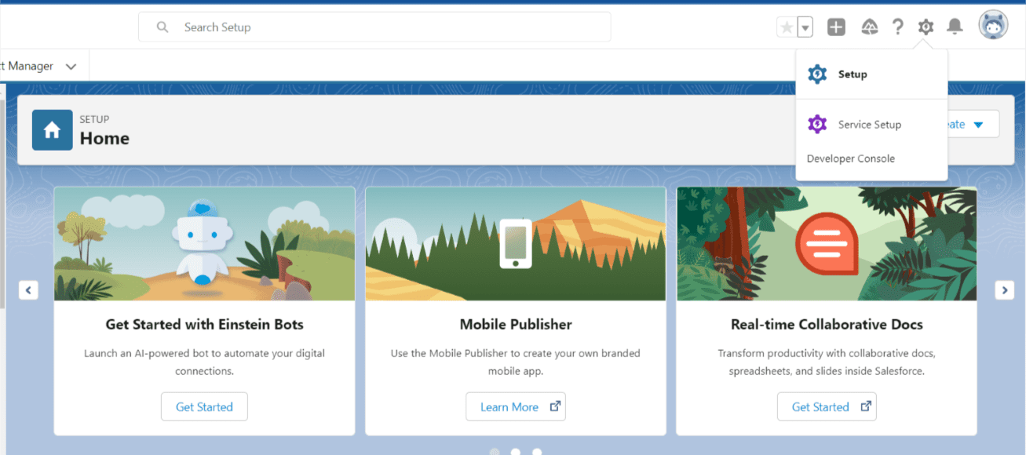
Task: Go to previous carousel slide
Action: click(x=28, y=290)
